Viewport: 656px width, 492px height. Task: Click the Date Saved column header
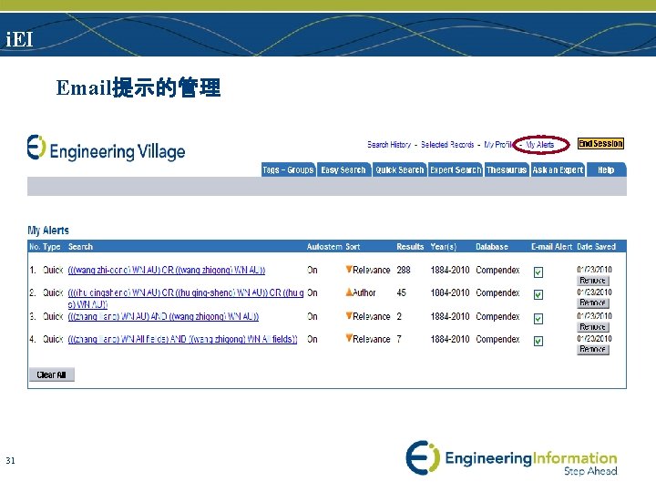[596, 246]
